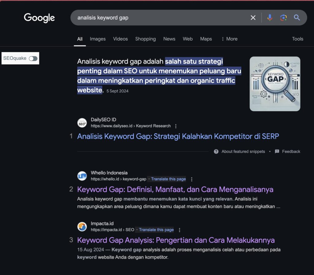
Task: Click the About featured snippets question icon
Action: [216, 151]
